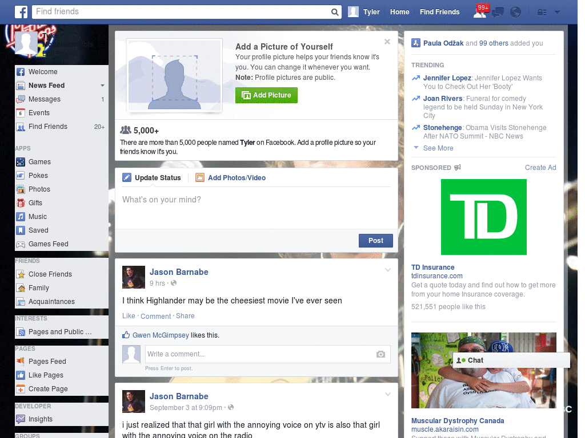585x438 pixels.
Task: Go to Home in the top bar
Action: 399,12
